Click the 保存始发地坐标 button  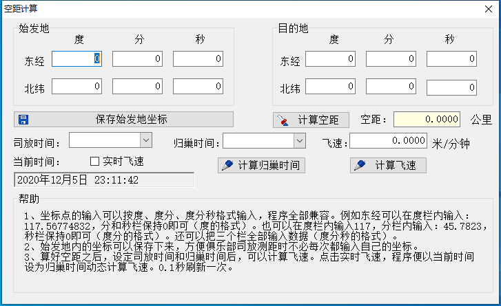click(123, 120)
